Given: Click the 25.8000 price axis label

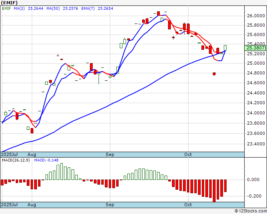Looking at the screenshot, I should tap(256, 25).
